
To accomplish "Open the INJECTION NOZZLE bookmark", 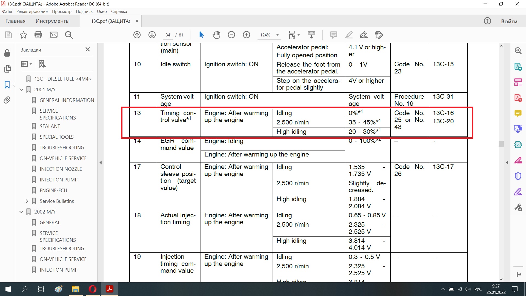I will (x=61, y=169).
